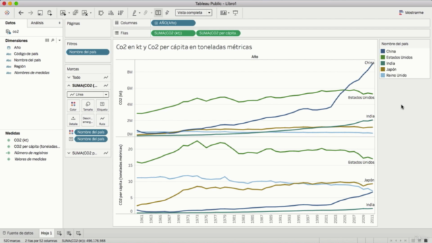Expand the SUMA(CO2 p... marks section
Image resolution: width=432 pixels, height=243 pixels.
[69, 153]
